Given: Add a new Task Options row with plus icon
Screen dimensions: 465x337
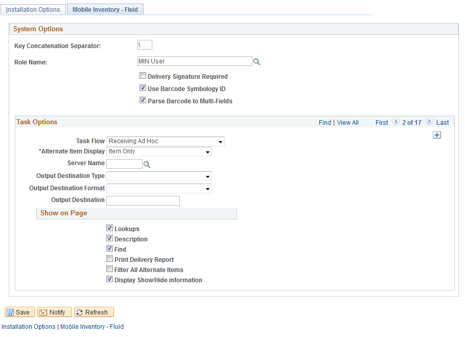Looking at the screenshot, I should pyautogui.click(x=437, y=134).
